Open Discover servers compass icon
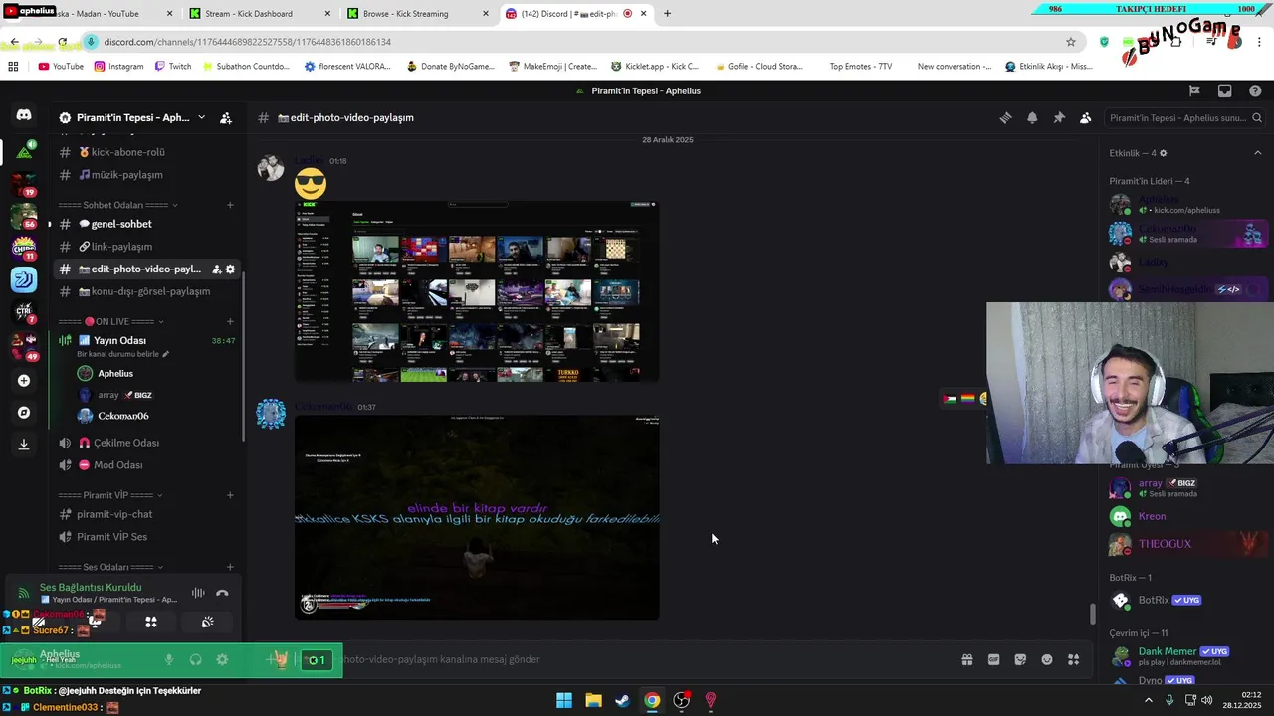 click(24, 413)
